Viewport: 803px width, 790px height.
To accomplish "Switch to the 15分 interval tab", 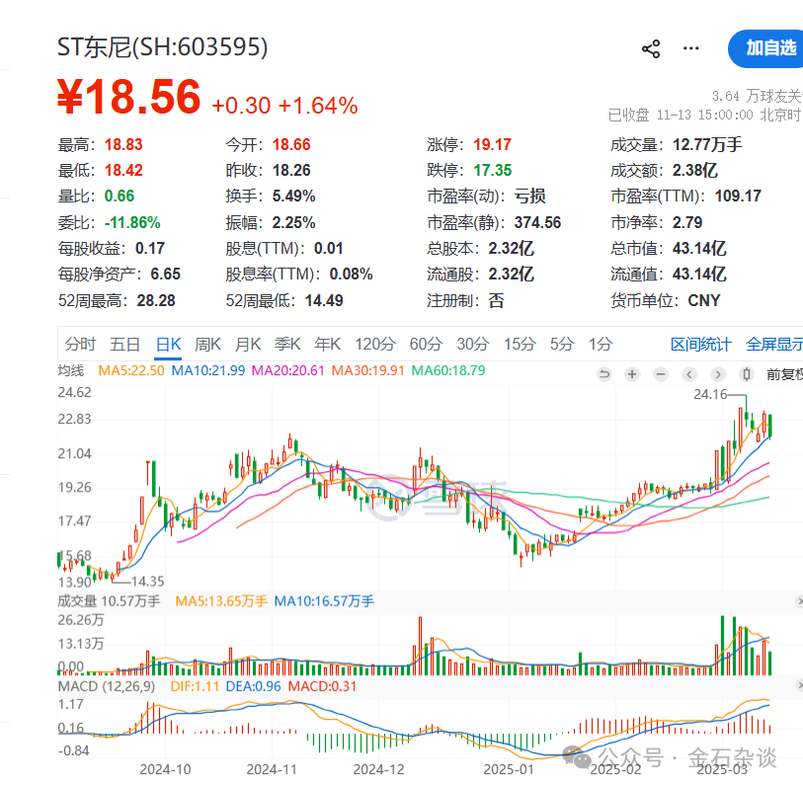I will coord(520,344).
